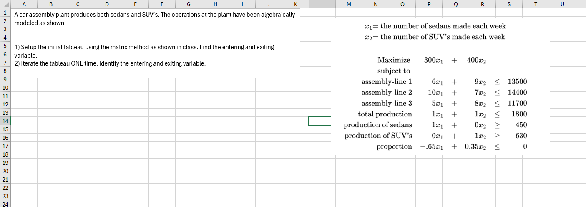
Task: Select row 9 header
Action: [5, 79]
